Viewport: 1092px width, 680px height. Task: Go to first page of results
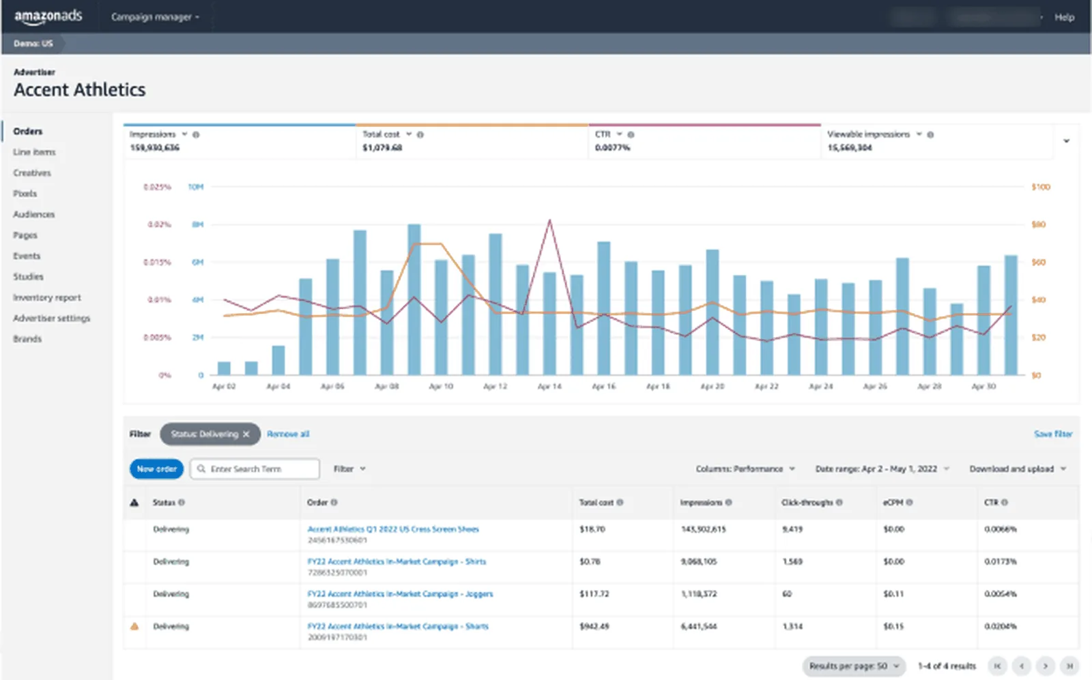(998, 666)
